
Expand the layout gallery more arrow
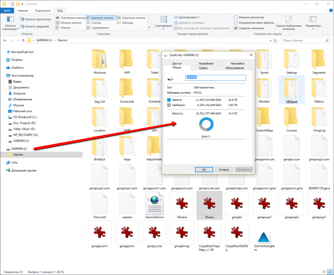(149, 28)
